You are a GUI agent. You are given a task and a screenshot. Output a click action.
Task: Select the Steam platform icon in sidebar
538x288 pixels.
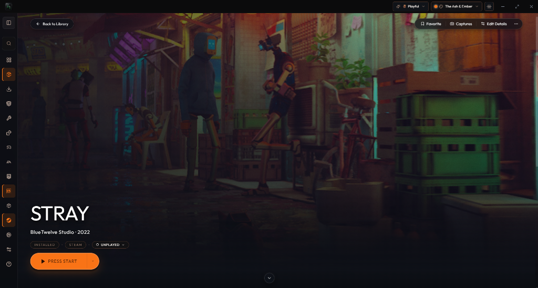coord(9,220)
